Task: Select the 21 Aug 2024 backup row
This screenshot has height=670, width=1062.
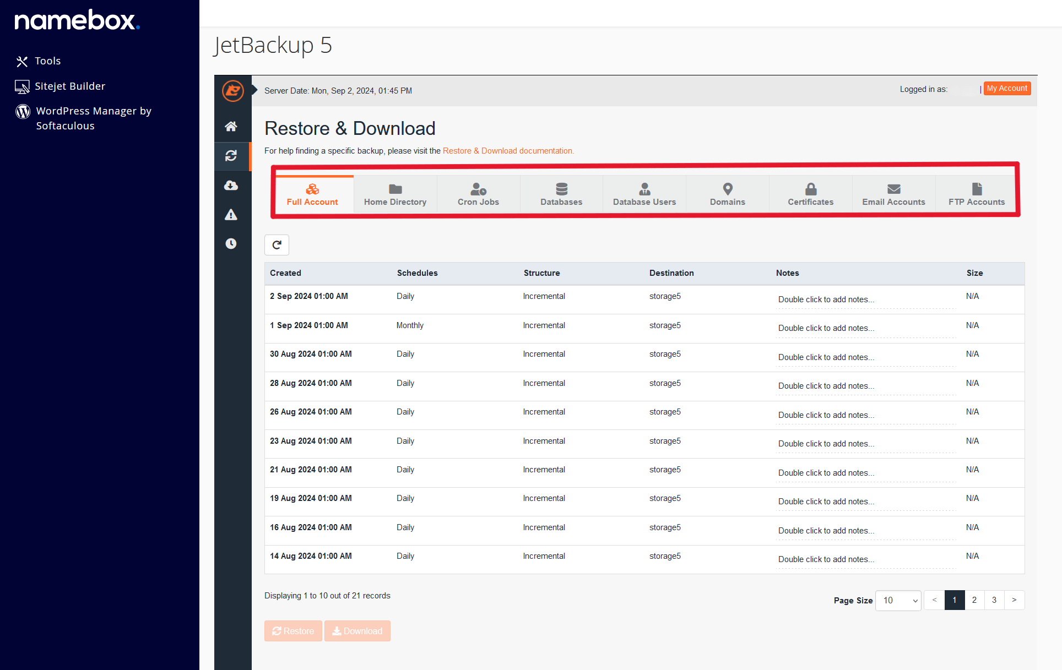Action: tap(644, 473)
